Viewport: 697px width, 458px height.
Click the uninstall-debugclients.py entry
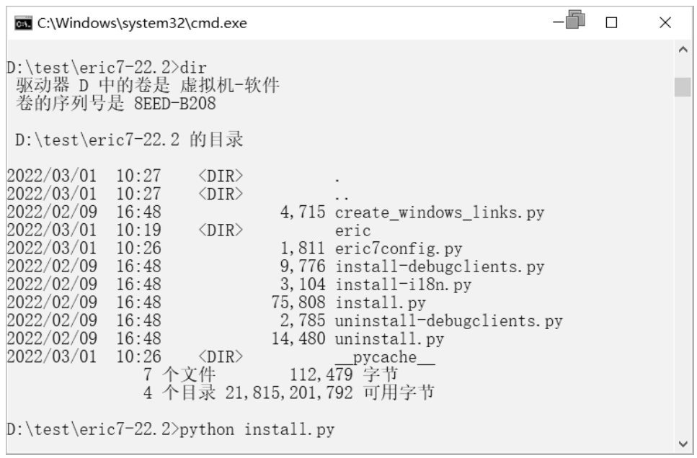[x=448, y=320]
